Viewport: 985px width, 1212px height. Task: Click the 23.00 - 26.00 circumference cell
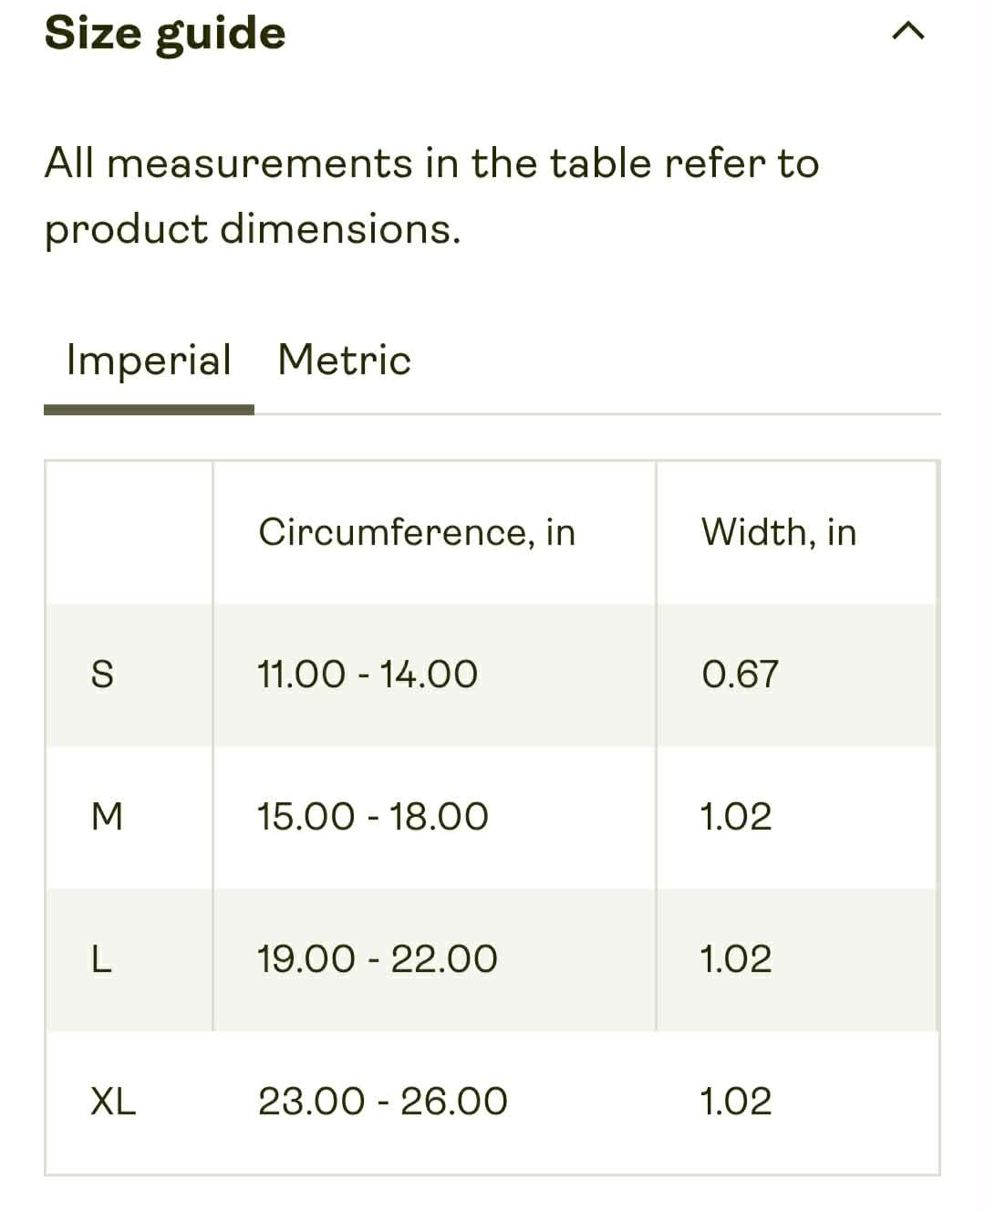tap(383, 1102)
